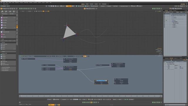
Task: Select the Polygon Slice tool
Action: coord(8,18)
